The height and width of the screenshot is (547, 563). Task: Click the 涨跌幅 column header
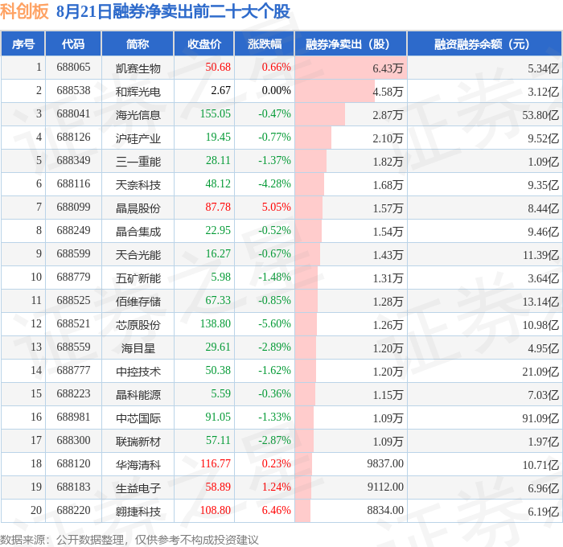coord(265,43)
